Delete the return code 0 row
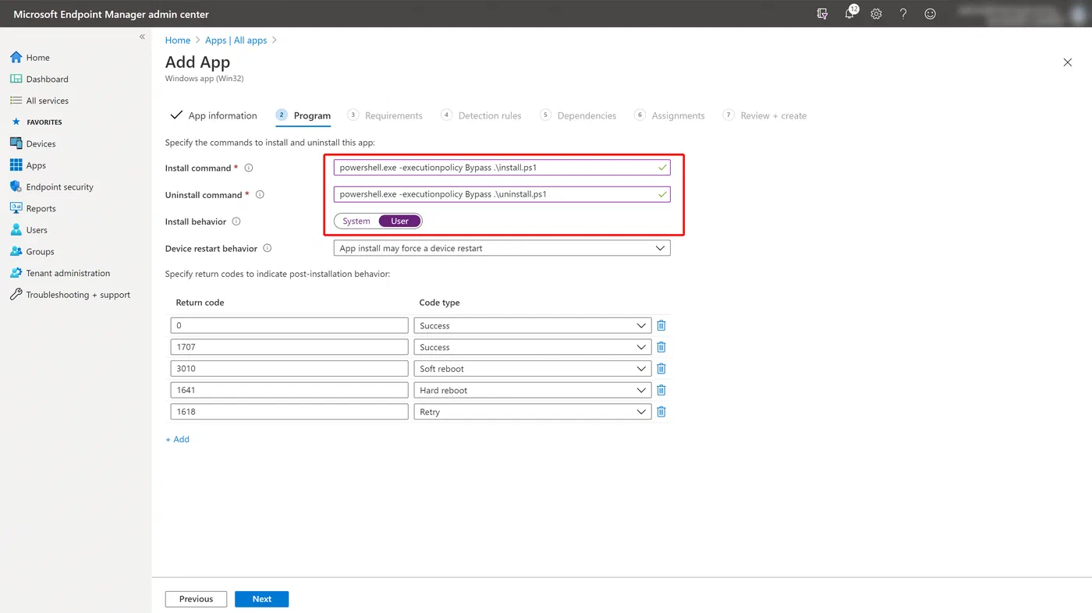1092x613 pixels. click(x=661, y=325)
